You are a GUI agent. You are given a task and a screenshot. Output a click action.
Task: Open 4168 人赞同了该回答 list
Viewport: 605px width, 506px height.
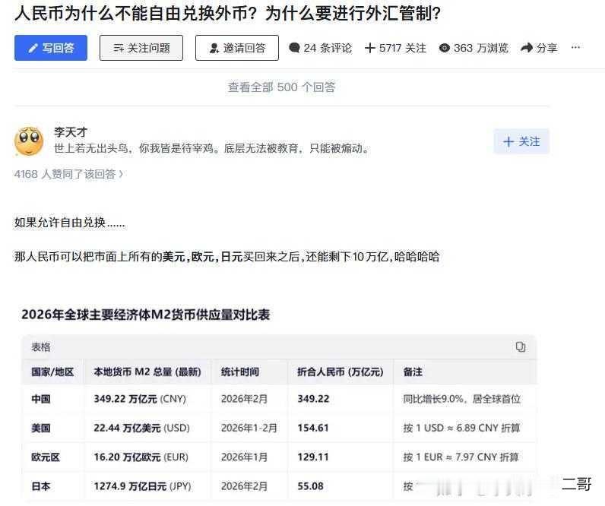68,174
